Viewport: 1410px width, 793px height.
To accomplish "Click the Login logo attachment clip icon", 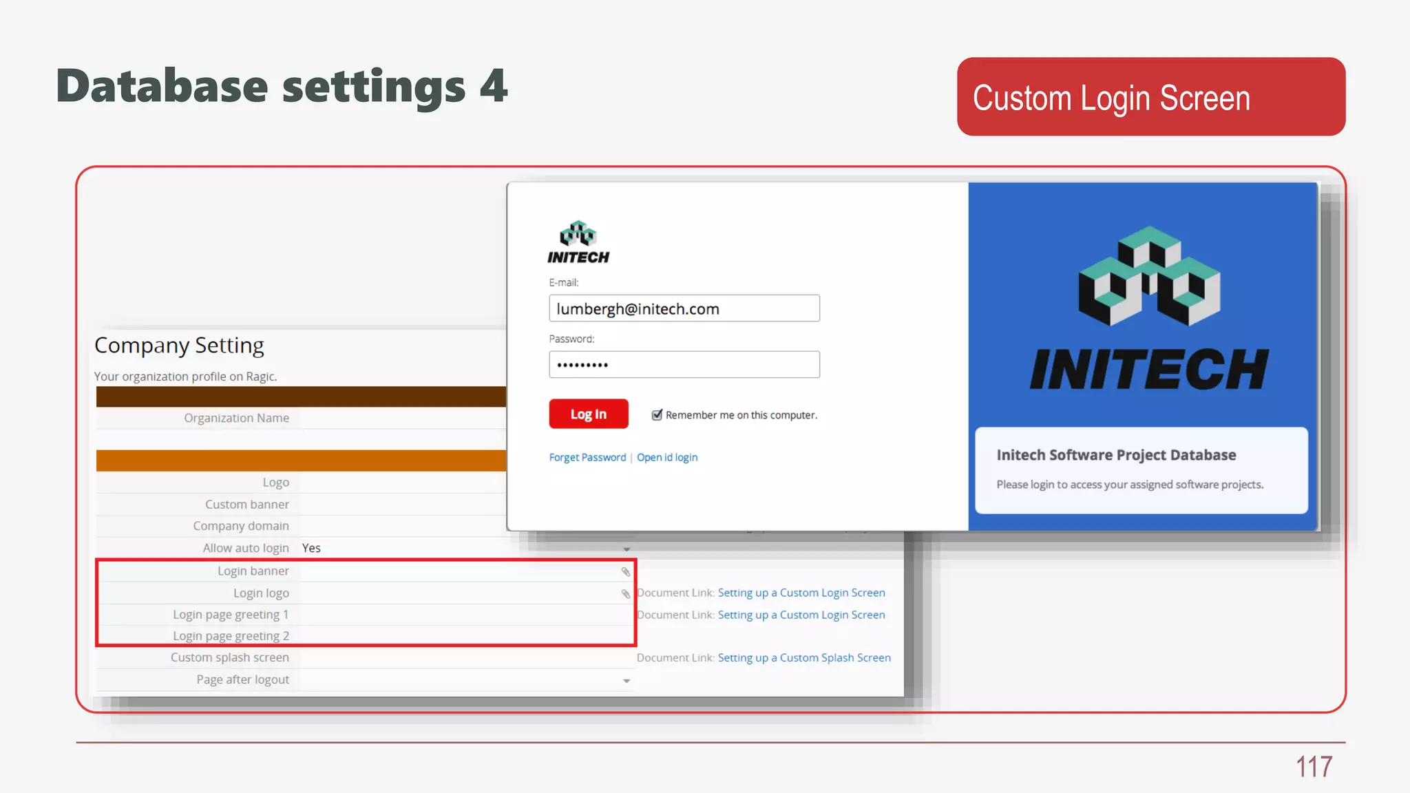I will pos(626,593).
